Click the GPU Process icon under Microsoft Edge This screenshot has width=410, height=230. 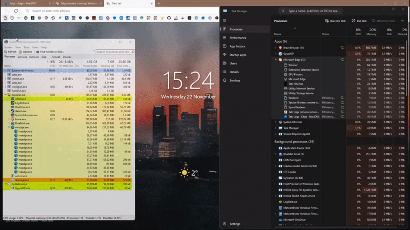click(285, 74)
